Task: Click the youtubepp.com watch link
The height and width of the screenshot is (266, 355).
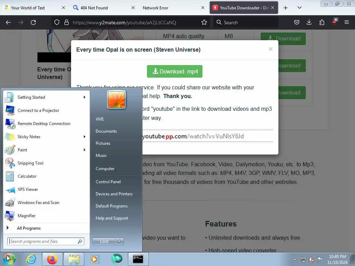Action: coord(193,136)
